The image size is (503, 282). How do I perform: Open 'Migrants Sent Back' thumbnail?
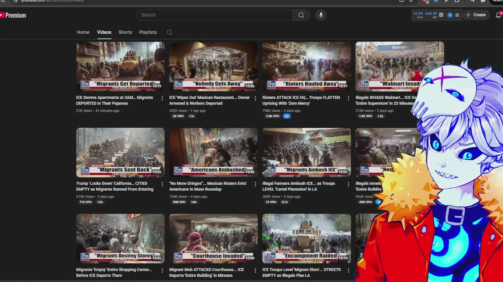pos(120,152)
